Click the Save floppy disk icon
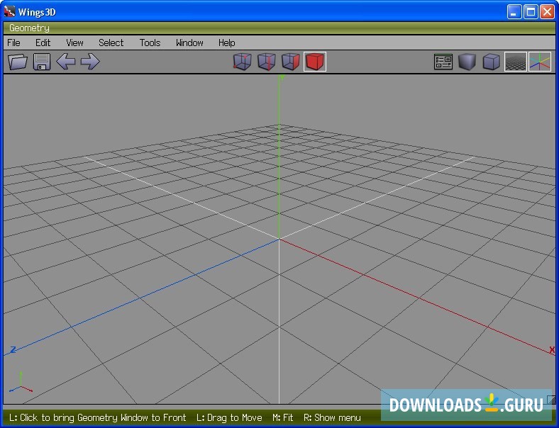 42,62
